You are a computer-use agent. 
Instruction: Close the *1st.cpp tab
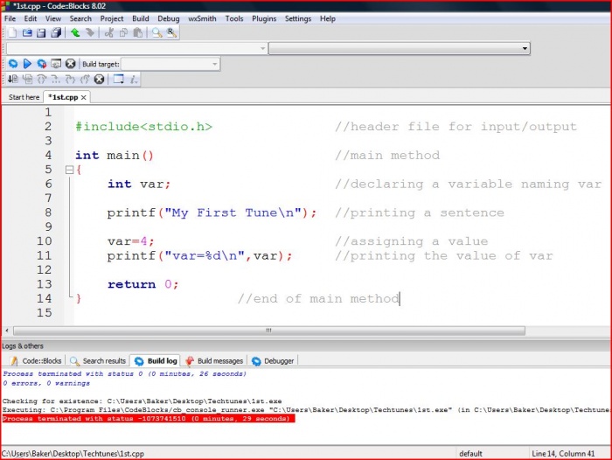(84, 98)
